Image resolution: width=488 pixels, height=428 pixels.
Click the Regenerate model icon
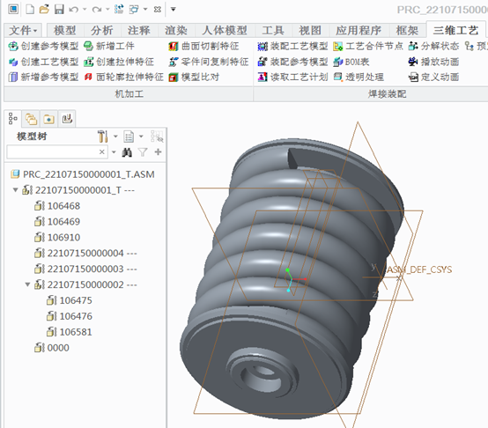point(119,10)
